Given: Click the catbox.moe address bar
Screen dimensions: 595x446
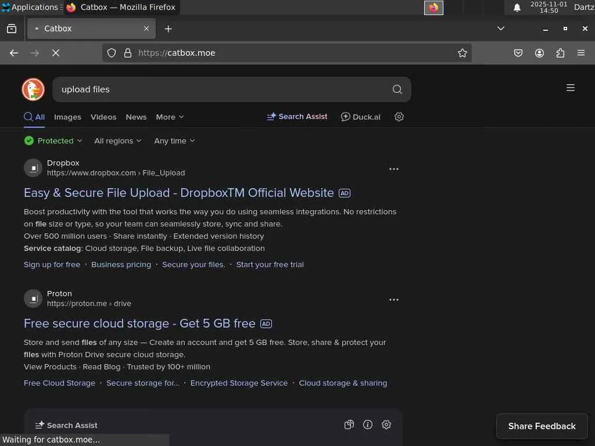Looking at the screenshot, I should tap(287, 53).
